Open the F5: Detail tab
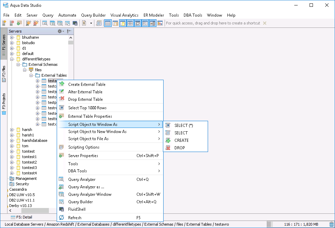335x228 pixels. coord(22,217)
